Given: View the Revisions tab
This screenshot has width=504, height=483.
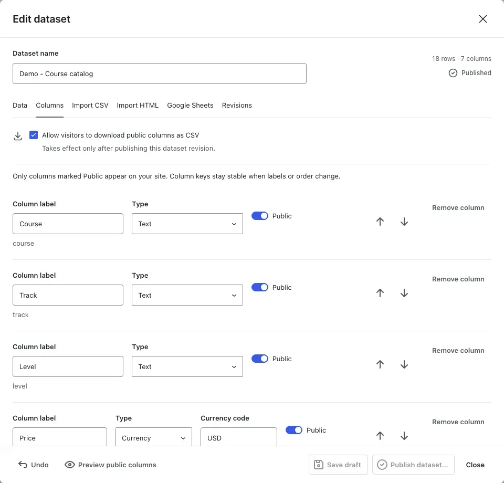Looking at the screenshot, I should coord(237,106).
